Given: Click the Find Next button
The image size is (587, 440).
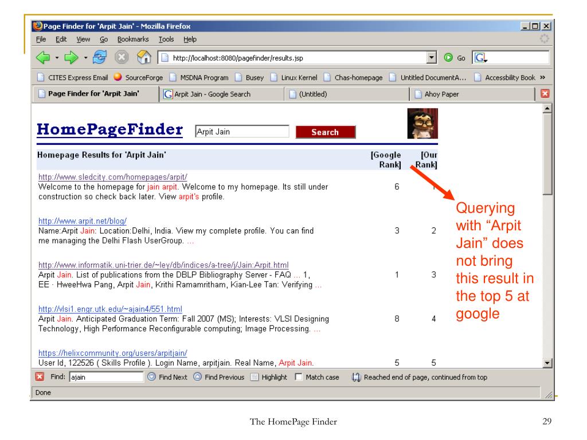Looking at the screenshot, I should point(168,377).
